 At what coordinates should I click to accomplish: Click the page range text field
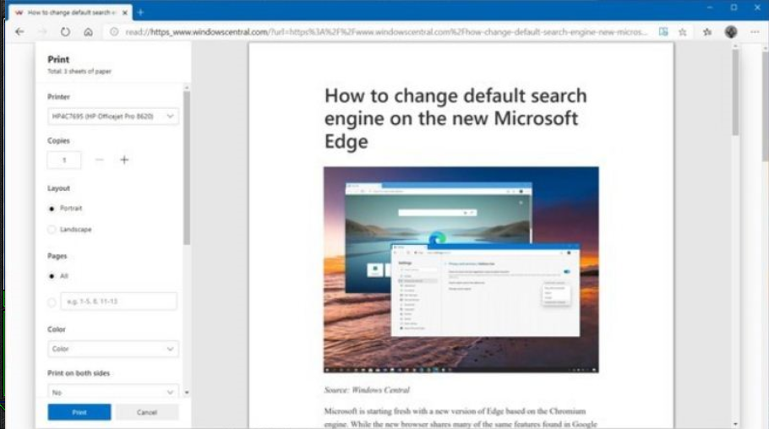pyautogui.click(x=118, y=301)
